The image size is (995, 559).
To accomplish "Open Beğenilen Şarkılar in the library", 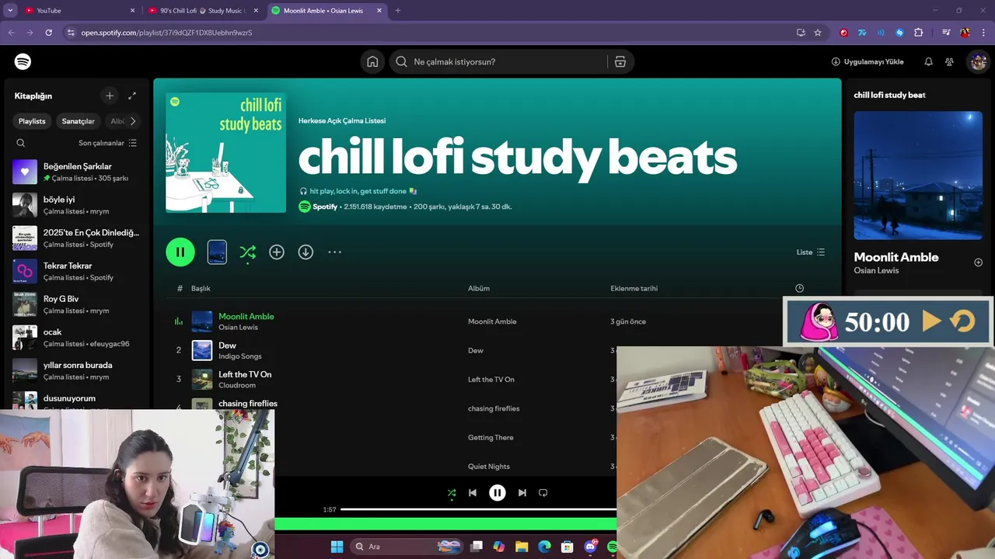I will click(x=76, y=172).
